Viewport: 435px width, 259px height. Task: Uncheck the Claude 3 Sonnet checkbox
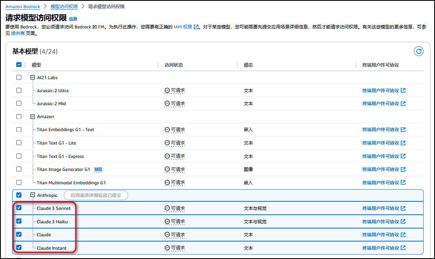19,208
